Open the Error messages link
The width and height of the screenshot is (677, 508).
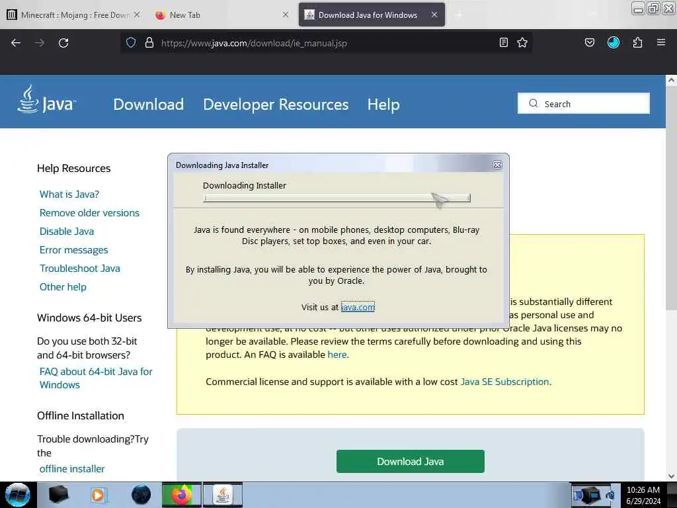pyautogui.click(x=74, y=250)
